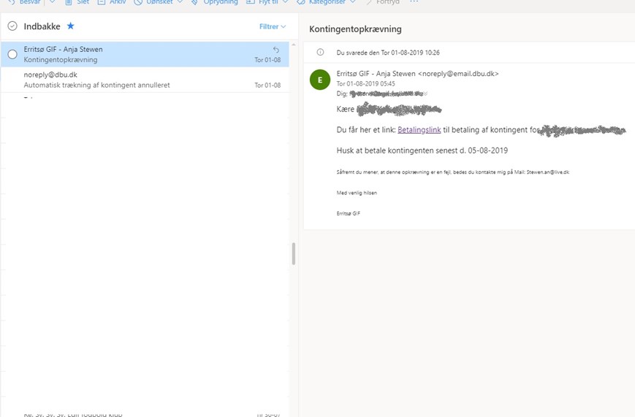Click the sender 'noreply@email.dbu.dk' header line
Image resolution: width=635 pixels, height=417 pixels.
[x=417, y=74]
